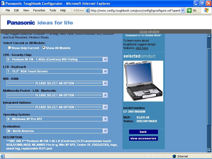This screenshot has width=212, height=159.
Task: Open the CPU - Security Chip dropdown
Action: pyautogui.click(x=105, y=59)
